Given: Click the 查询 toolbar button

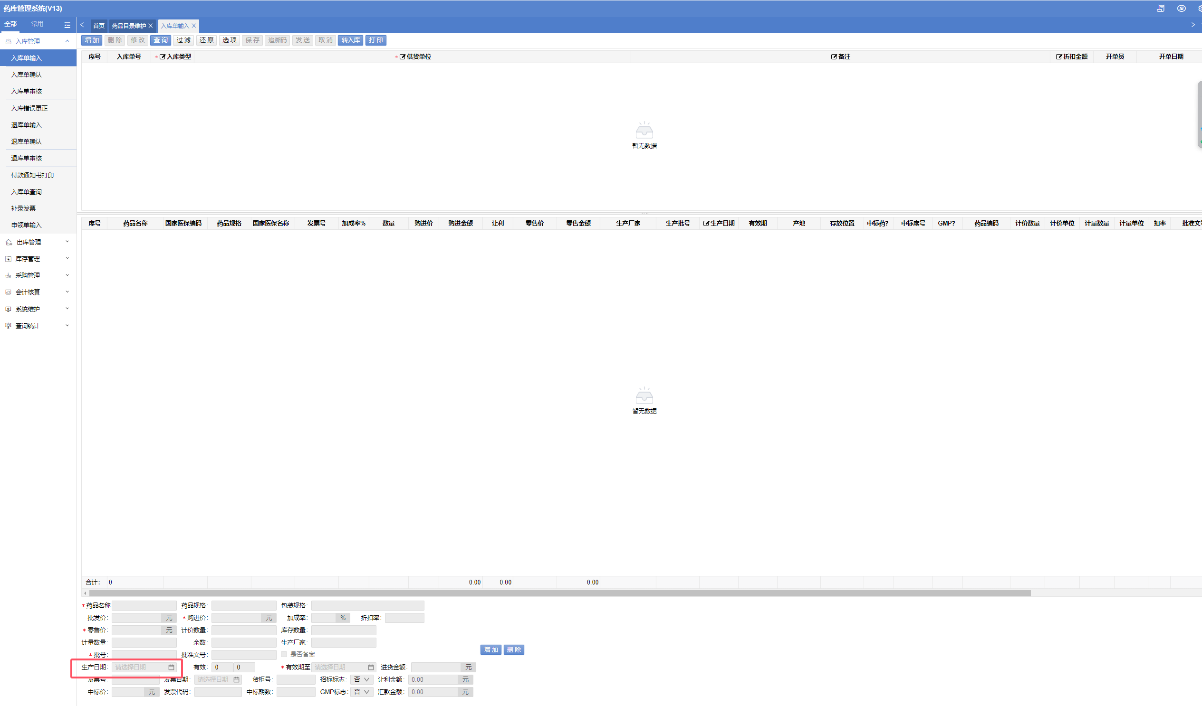Looking at the screenshot, I should tap(161, 40).
